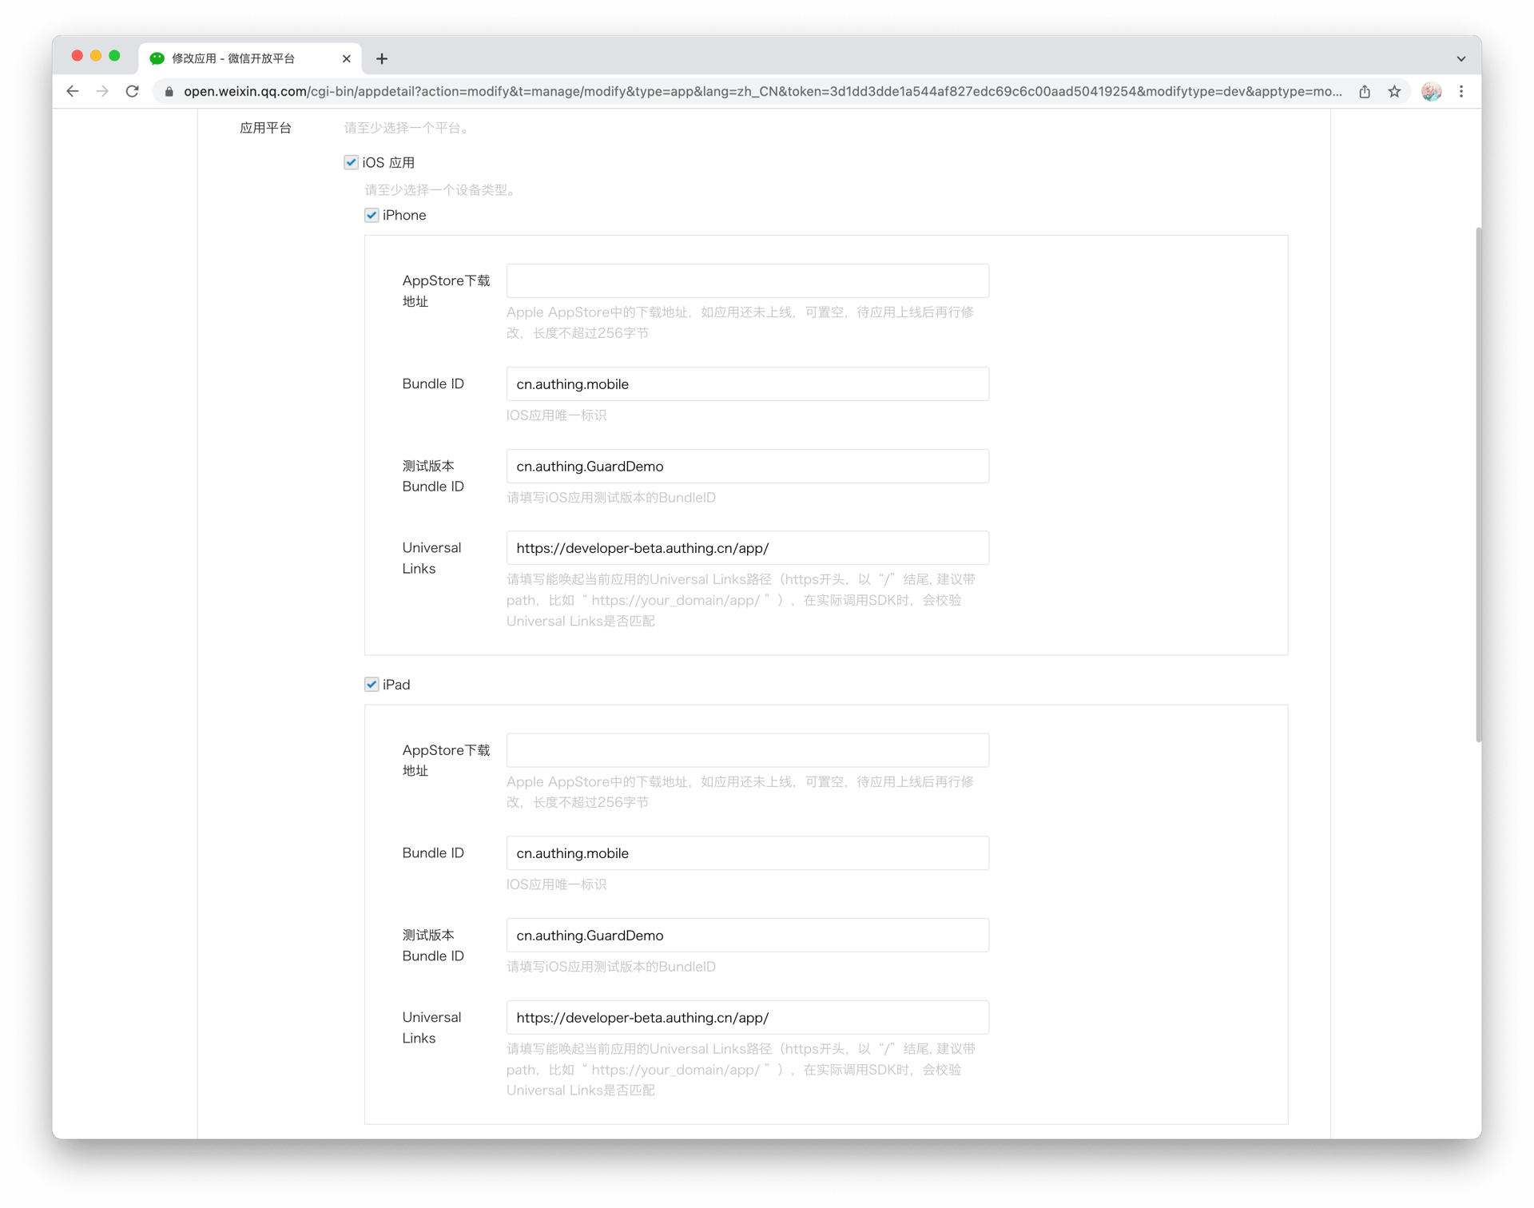Expand the tab search chevron
The image size is (1534, 1208).
pos(1460,58)
